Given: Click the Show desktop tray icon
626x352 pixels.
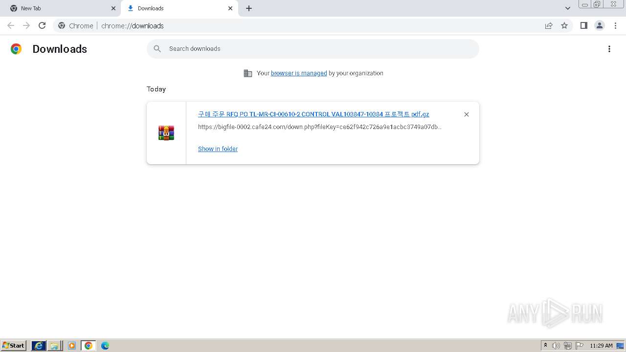Looking at the screenshot, I should [x=620, y=346].
